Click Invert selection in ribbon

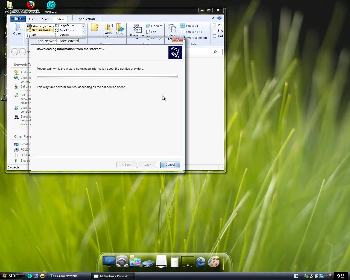point(194,38)
